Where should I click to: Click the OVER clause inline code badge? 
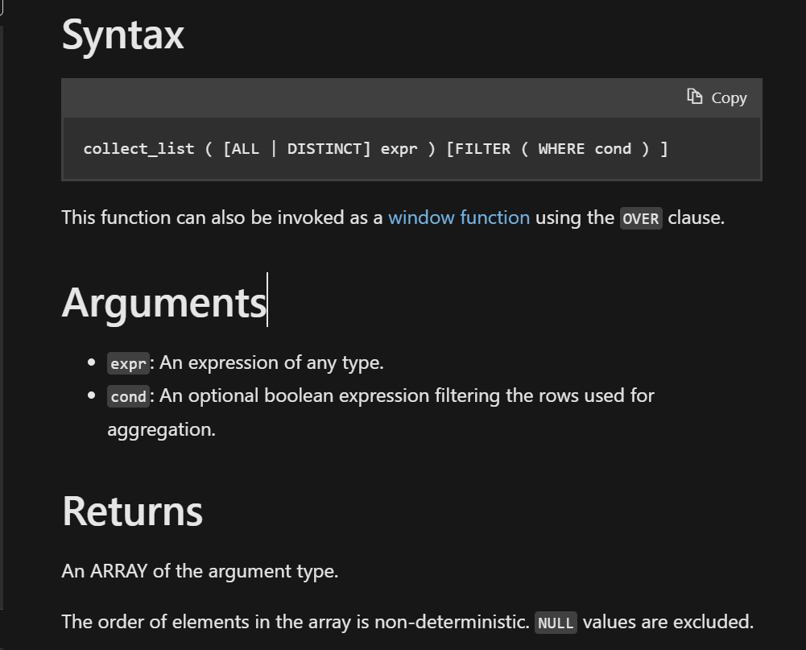[x=639, y=218]
